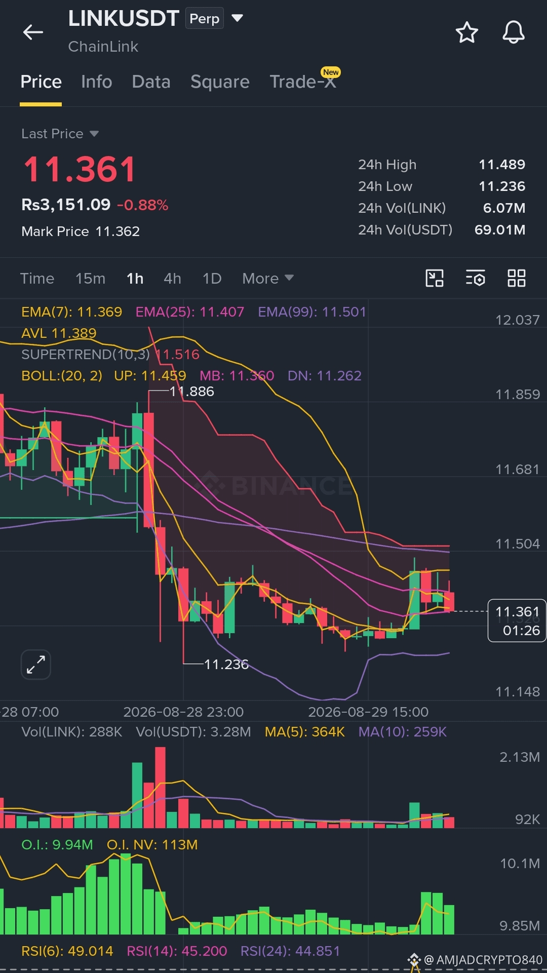Add LINKUSDT to favorites with star icon
The height and width of the screenshot is (973, 547).
[467, 32]
